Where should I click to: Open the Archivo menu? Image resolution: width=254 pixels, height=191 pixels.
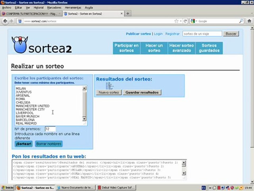coord(6,8)
